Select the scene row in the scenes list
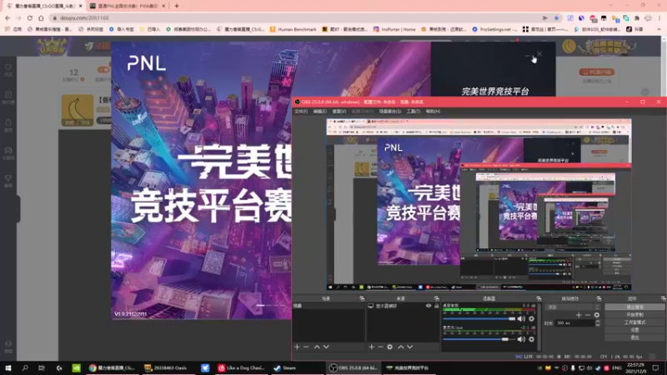667x375 pixels. [328, 306]
